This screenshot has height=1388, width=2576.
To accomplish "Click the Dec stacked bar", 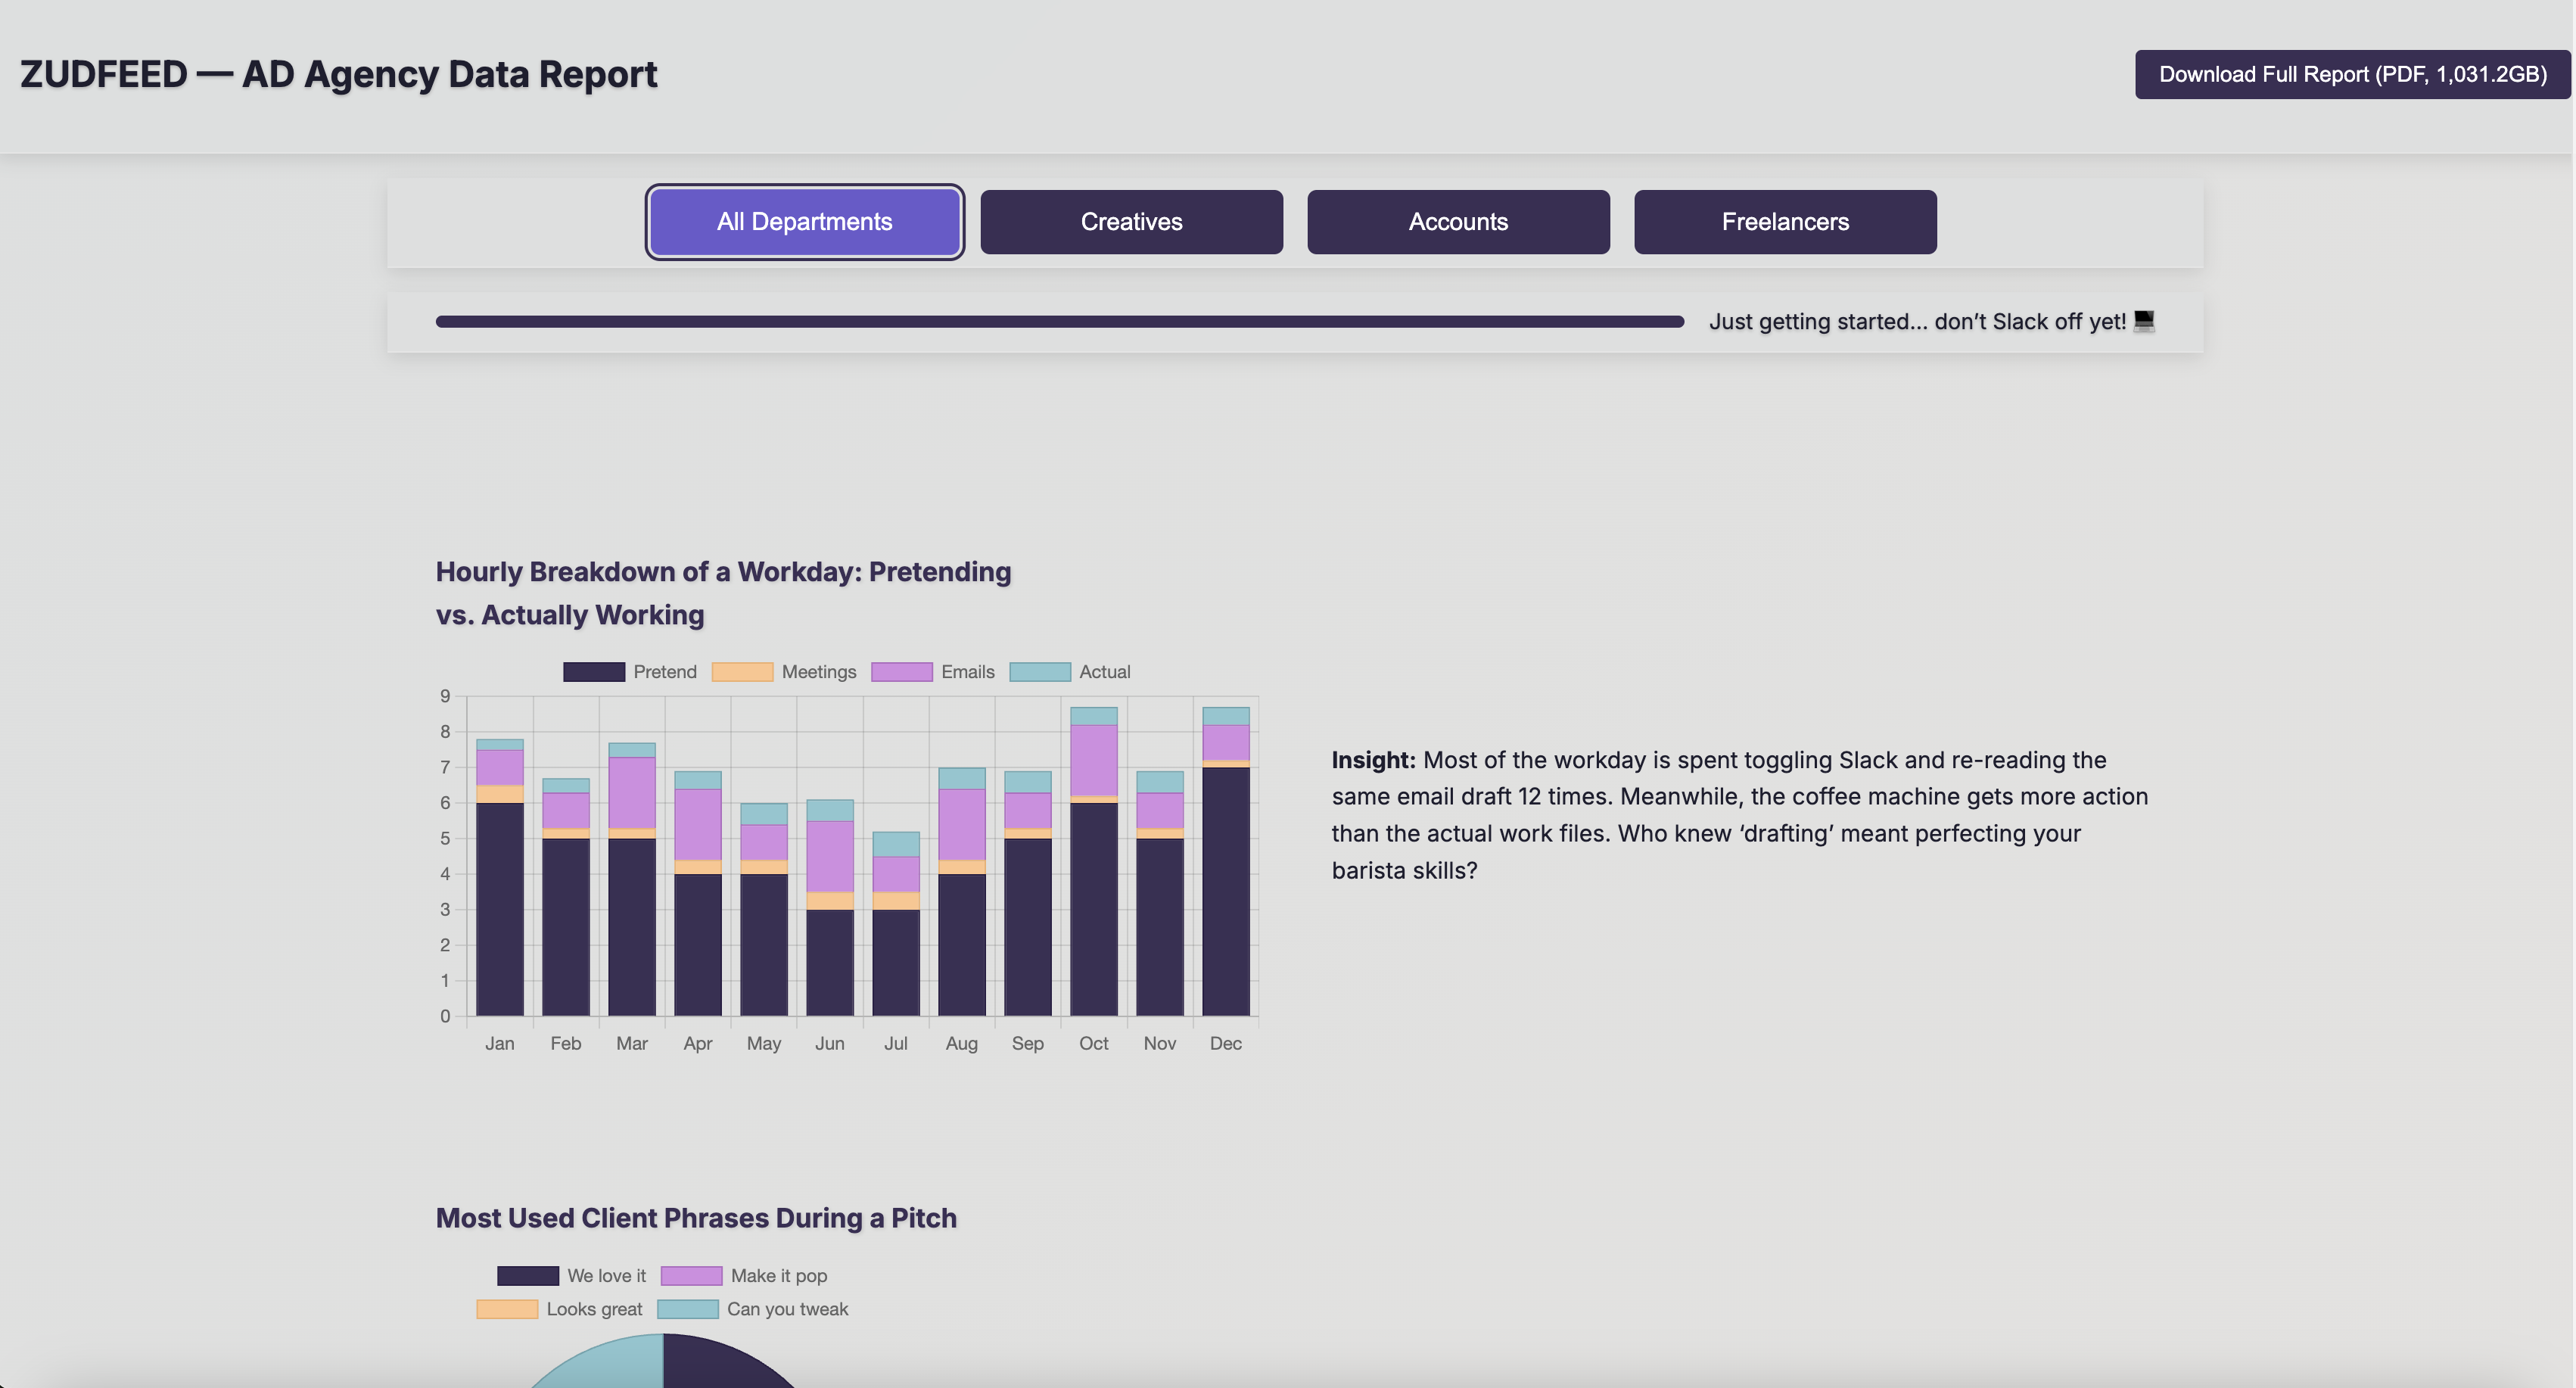I will point(1225,861).
